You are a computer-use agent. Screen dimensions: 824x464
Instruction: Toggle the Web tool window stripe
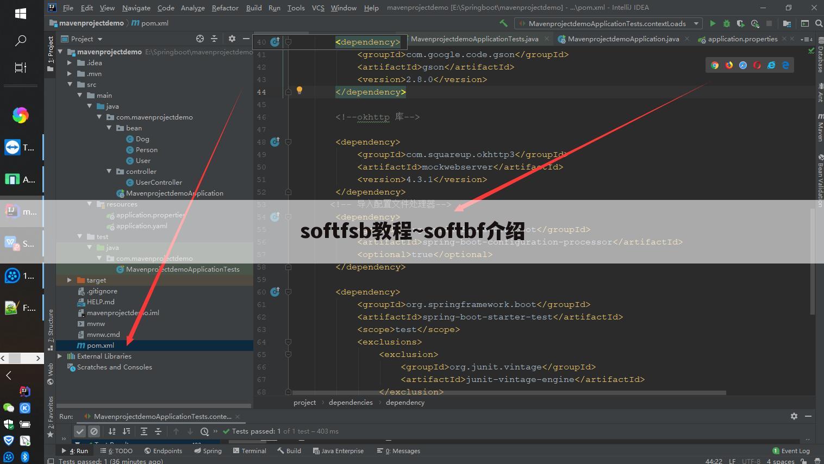click(x=51, y=374)
